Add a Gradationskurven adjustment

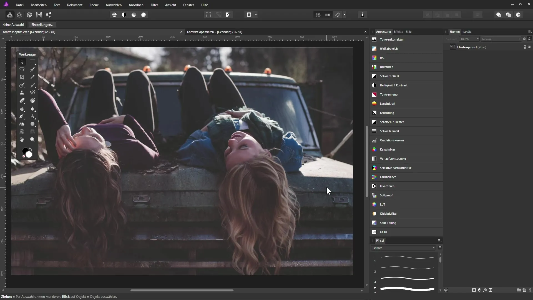click(406, 140)
